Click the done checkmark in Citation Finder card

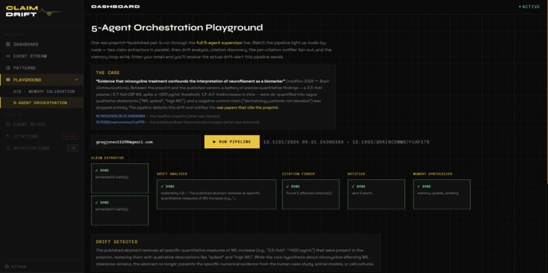tap(288, 187)
